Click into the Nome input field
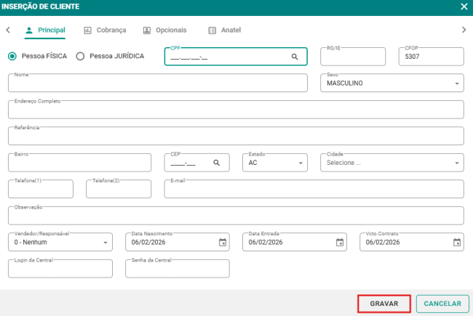This screenshot has width=473, height=316. point(158,84)
